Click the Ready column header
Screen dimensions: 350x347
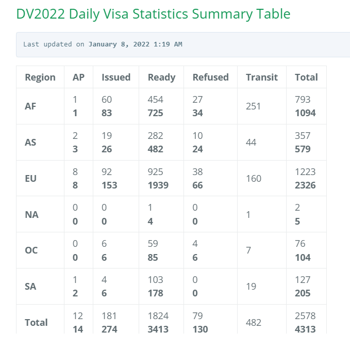point(162,77)
